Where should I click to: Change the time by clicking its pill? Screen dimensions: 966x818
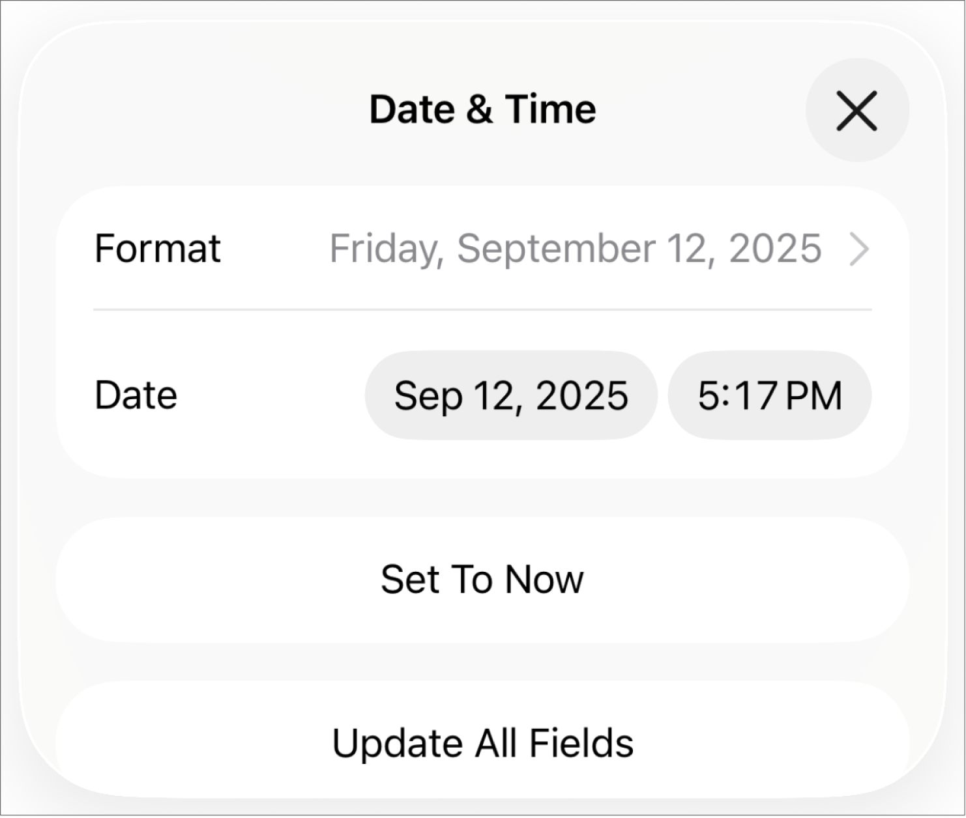[x=769, y=395]
